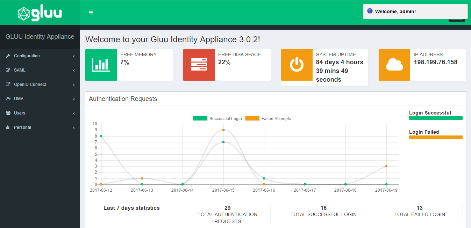
Task: Click the GLUU Identity Appliance title link
Action: tap(40, 37)
